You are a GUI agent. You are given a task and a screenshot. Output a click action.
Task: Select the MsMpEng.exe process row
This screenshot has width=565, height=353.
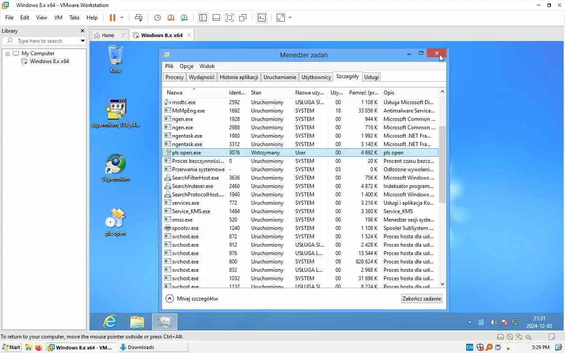pyautogui.click(x=300, y=111)
